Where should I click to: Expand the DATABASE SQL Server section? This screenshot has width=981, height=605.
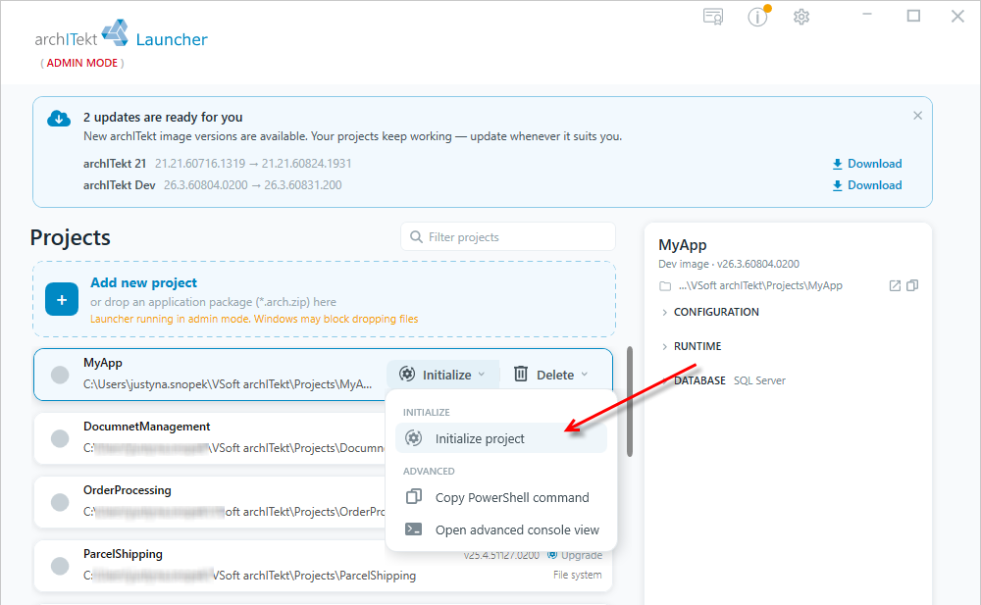tap(723, 381)
